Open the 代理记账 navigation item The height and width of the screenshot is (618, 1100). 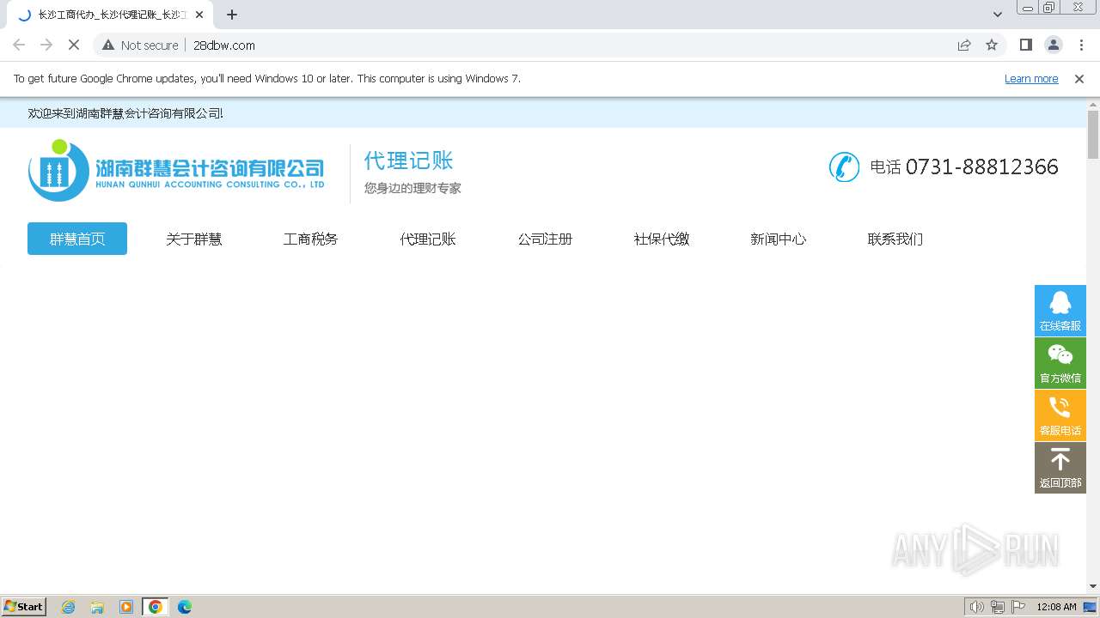tap(428, 239)
